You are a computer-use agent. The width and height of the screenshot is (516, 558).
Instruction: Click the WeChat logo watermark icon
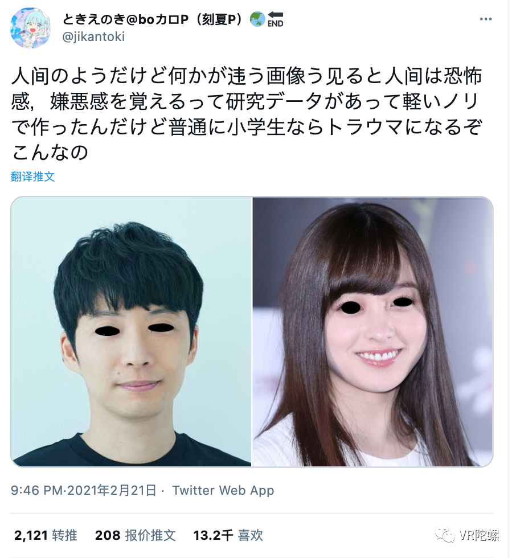pos(445,535)
